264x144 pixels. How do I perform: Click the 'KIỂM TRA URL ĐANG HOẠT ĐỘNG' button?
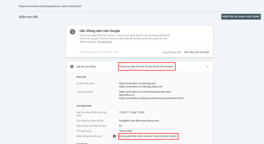pyautogui.click(x=241, y=16)
